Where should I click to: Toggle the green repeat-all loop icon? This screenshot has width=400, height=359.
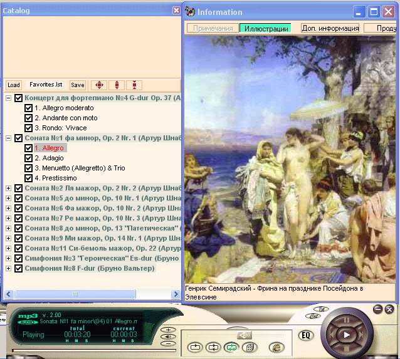click(x=231, y=347)
